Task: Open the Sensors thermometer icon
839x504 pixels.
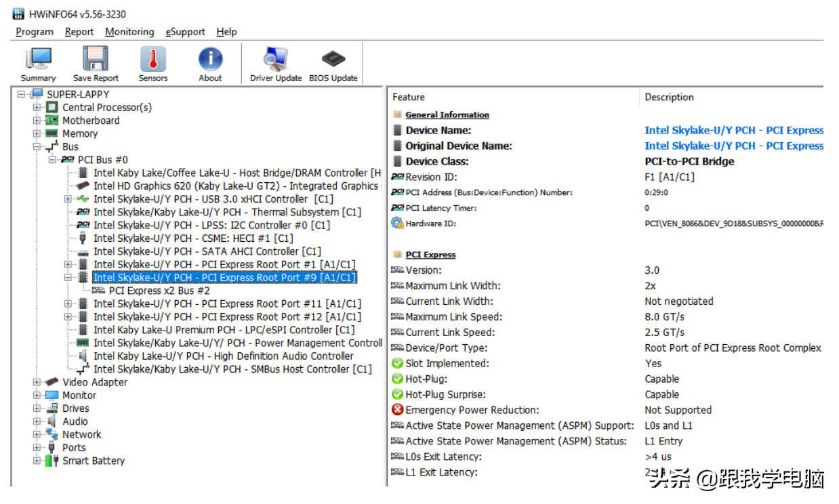Action: [x=153, y=58]
